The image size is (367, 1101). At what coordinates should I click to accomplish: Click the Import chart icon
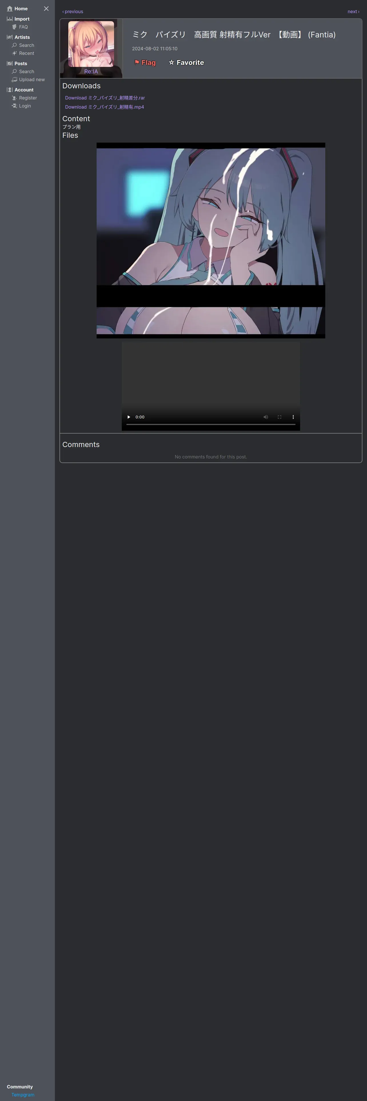10,19
